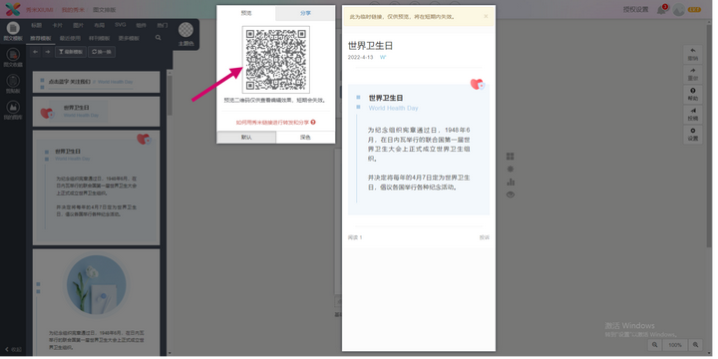Open the 100% zoom level control

675,345
